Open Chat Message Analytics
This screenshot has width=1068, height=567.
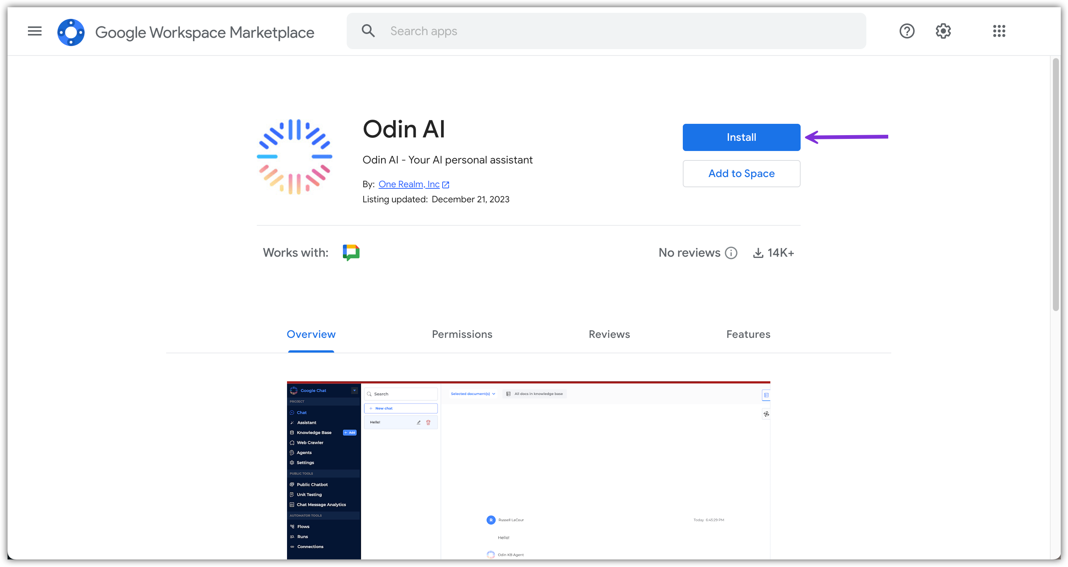[321, 504]
